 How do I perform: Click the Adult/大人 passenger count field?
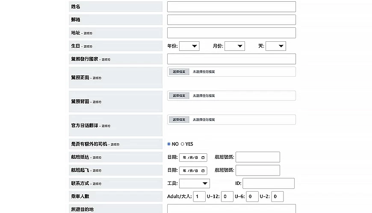199,196
